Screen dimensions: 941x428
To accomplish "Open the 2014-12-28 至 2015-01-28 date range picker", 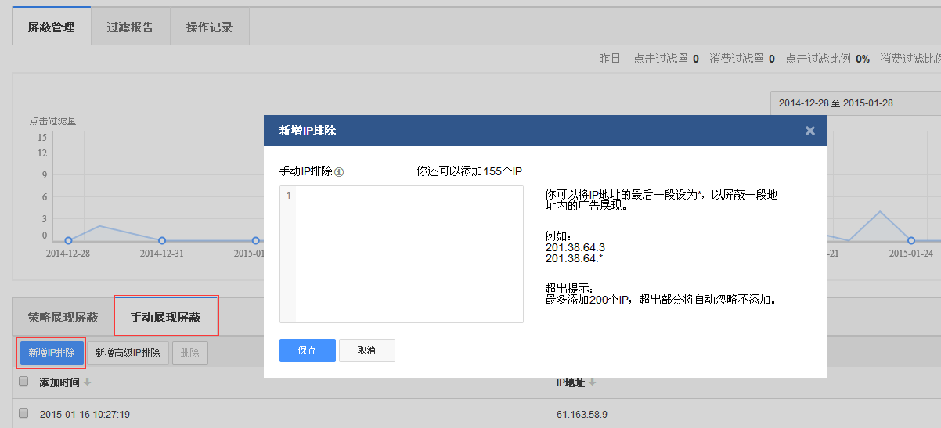I will click(853, 103).
